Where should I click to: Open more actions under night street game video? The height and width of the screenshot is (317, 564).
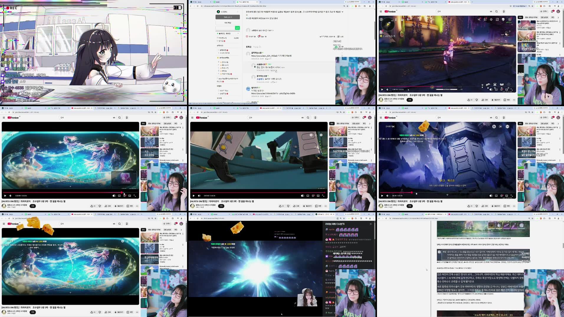pyautogui.click(x=514, y=100)
